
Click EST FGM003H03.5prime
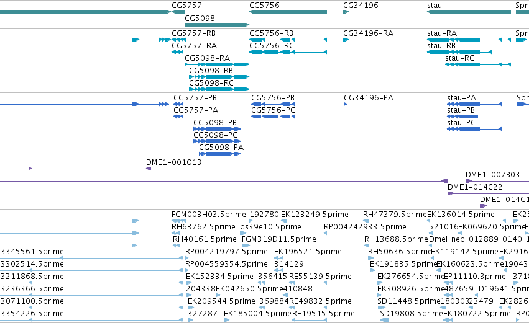(x=208, y=215)
